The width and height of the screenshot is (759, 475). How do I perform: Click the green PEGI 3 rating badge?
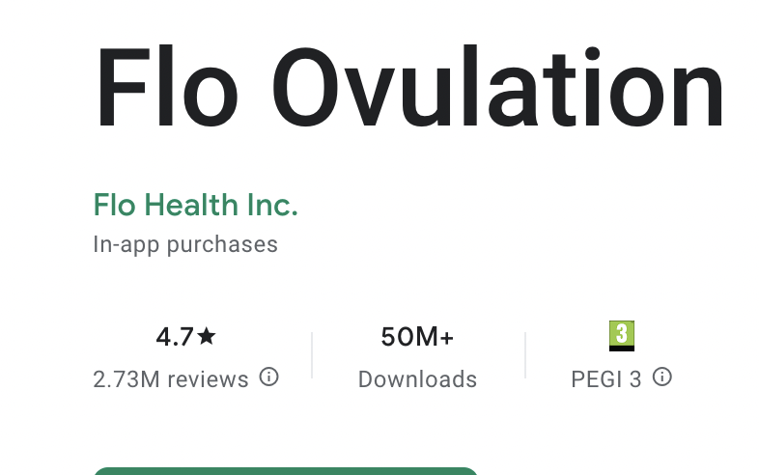pos(622,336)
